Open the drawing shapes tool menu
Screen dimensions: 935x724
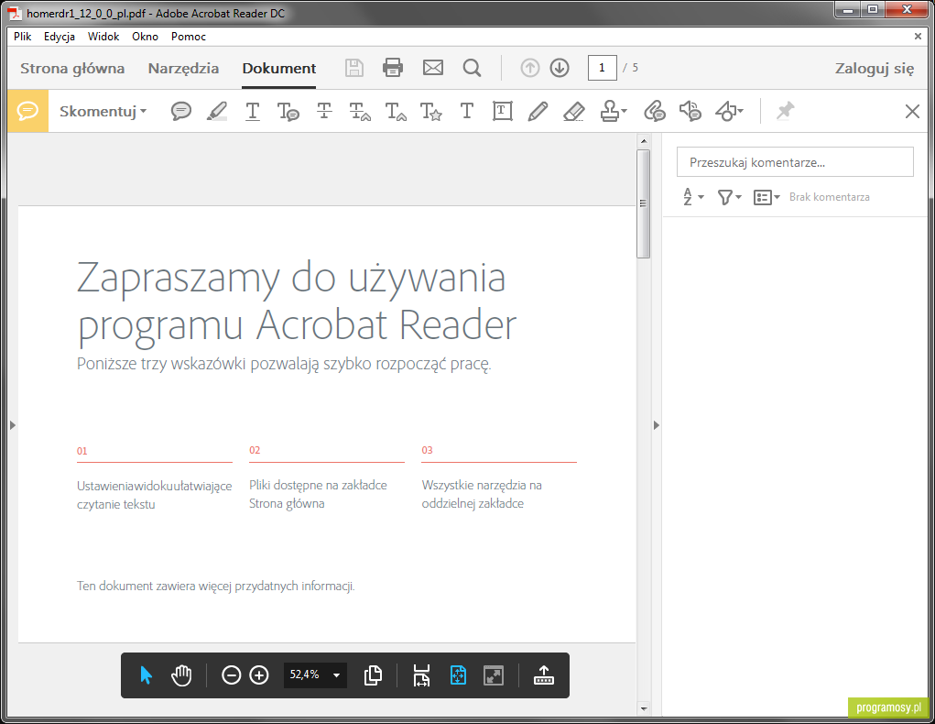coord(729,111)
